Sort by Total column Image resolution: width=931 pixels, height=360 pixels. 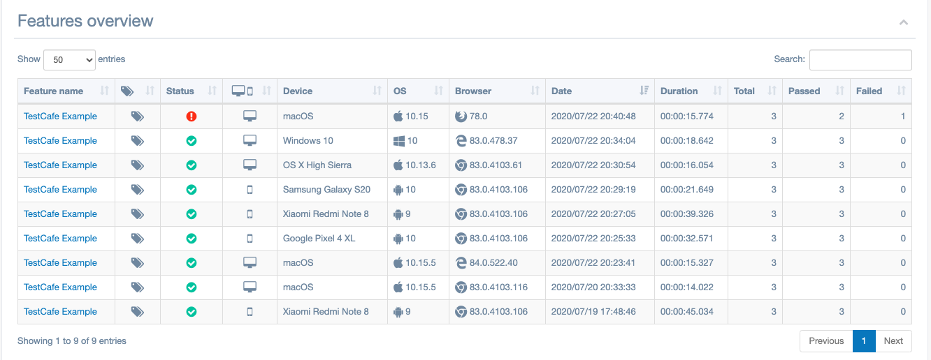(756, 91)
